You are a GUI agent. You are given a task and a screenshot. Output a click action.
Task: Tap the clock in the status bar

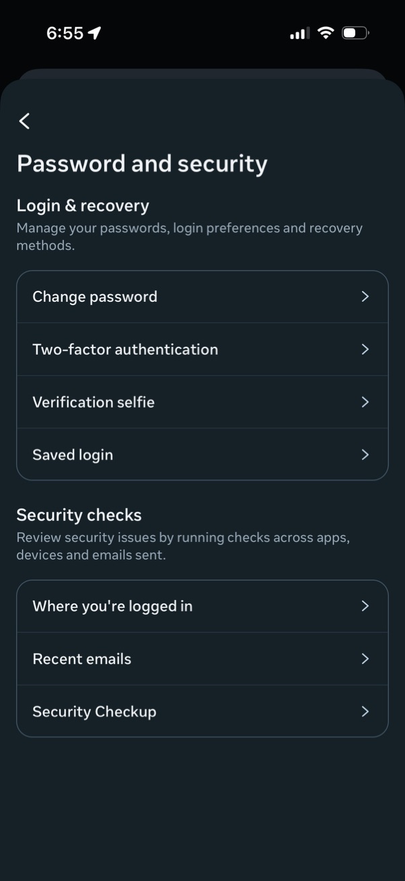tap(65, 32)
